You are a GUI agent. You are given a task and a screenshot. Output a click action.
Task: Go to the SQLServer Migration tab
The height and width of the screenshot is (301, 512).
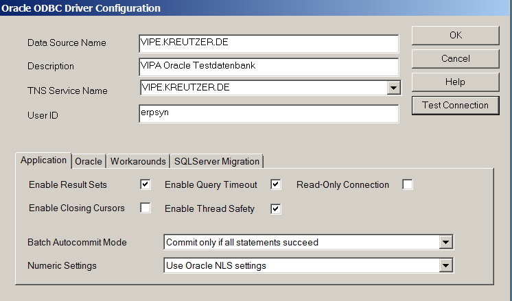pyautogui.click(x=217, y=161)
